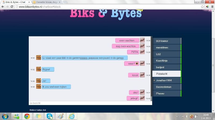Viewport: 215px width, 120px height.
Task: Click the Chrome taskbar icon
Action: (27, 116)
